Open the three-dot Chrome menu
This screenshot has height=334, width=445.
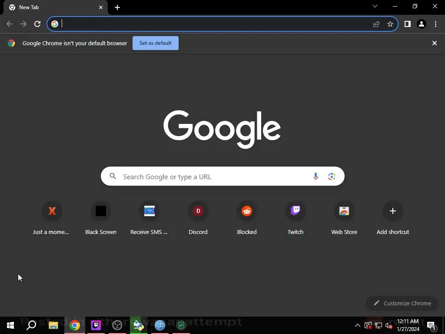click(x=435, y=24)
